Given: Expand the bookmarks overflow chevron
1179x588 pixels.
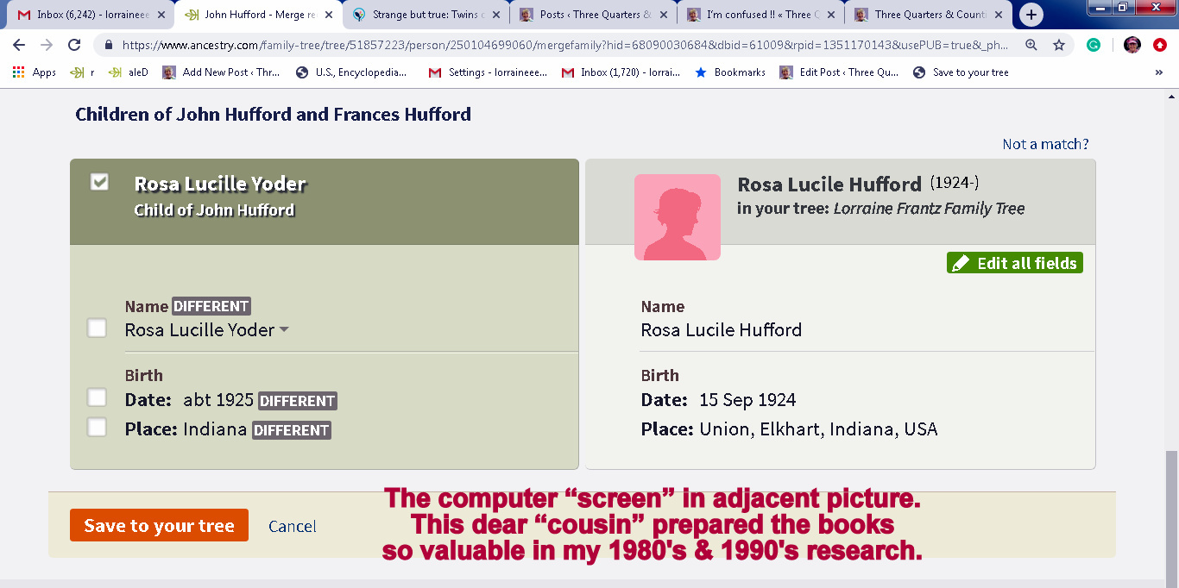Looking at the screenshot, I should click(x=1158, y=72).
